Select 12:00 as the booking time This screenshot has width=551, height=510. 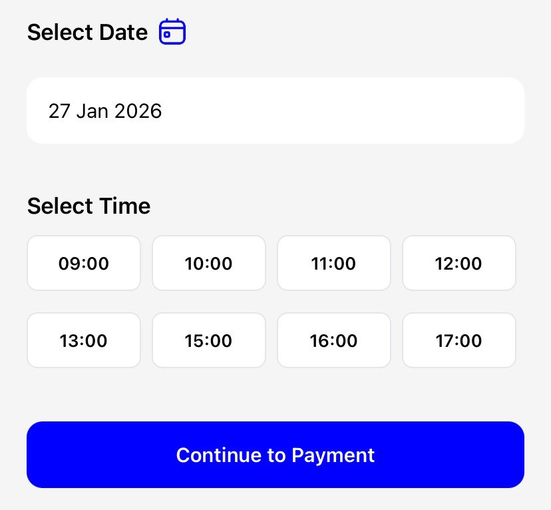point(459,263)
